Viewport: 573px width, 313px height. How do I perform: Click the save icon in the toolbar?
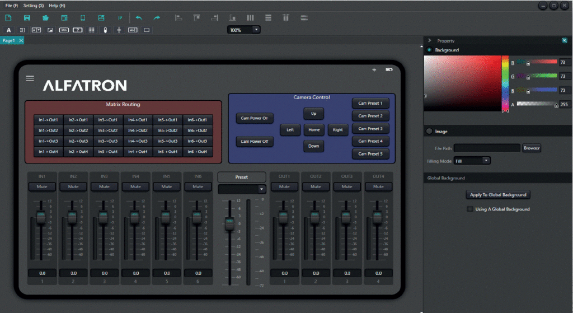tap(27, 17)
